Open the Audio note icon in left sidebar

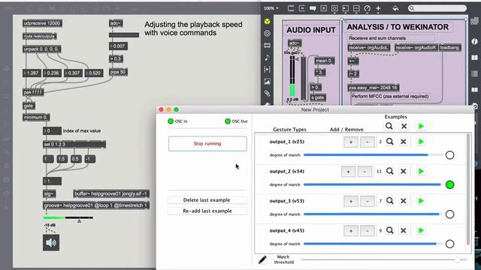tap(268, 57)
